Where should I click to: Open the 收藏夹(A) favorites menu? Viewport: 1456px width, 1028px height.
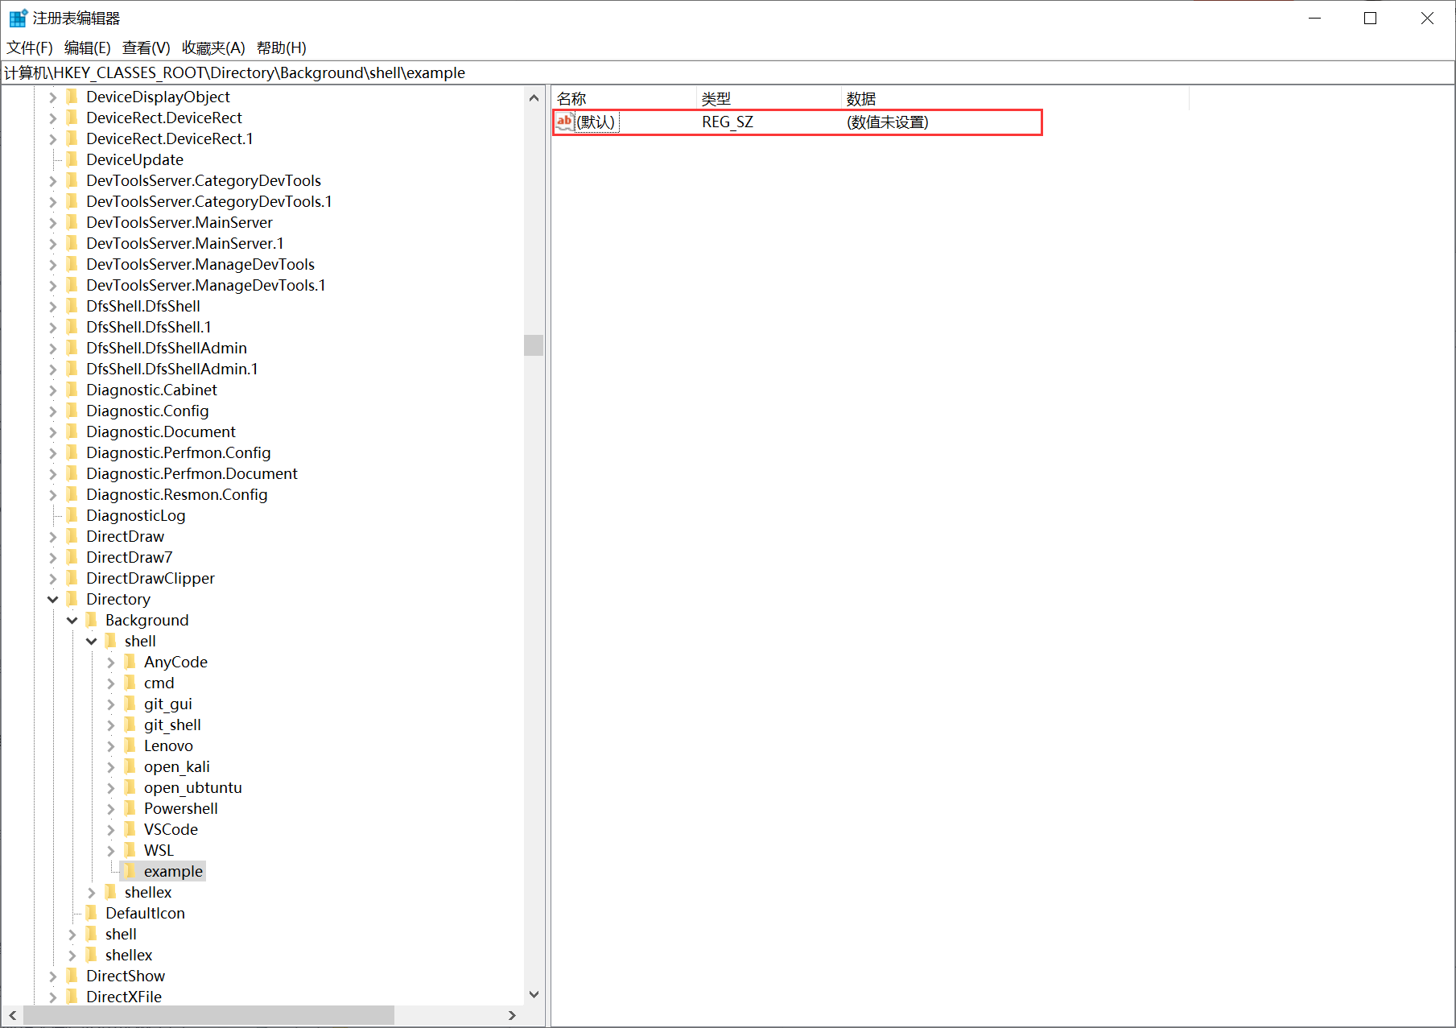213,47
